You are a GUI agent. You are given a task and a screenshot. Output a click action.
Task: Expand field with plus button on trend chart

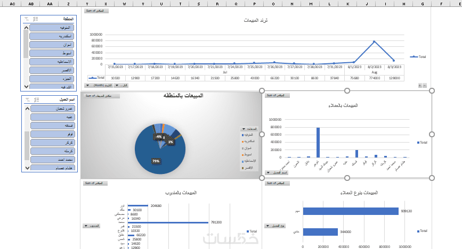tap(420, 85)
